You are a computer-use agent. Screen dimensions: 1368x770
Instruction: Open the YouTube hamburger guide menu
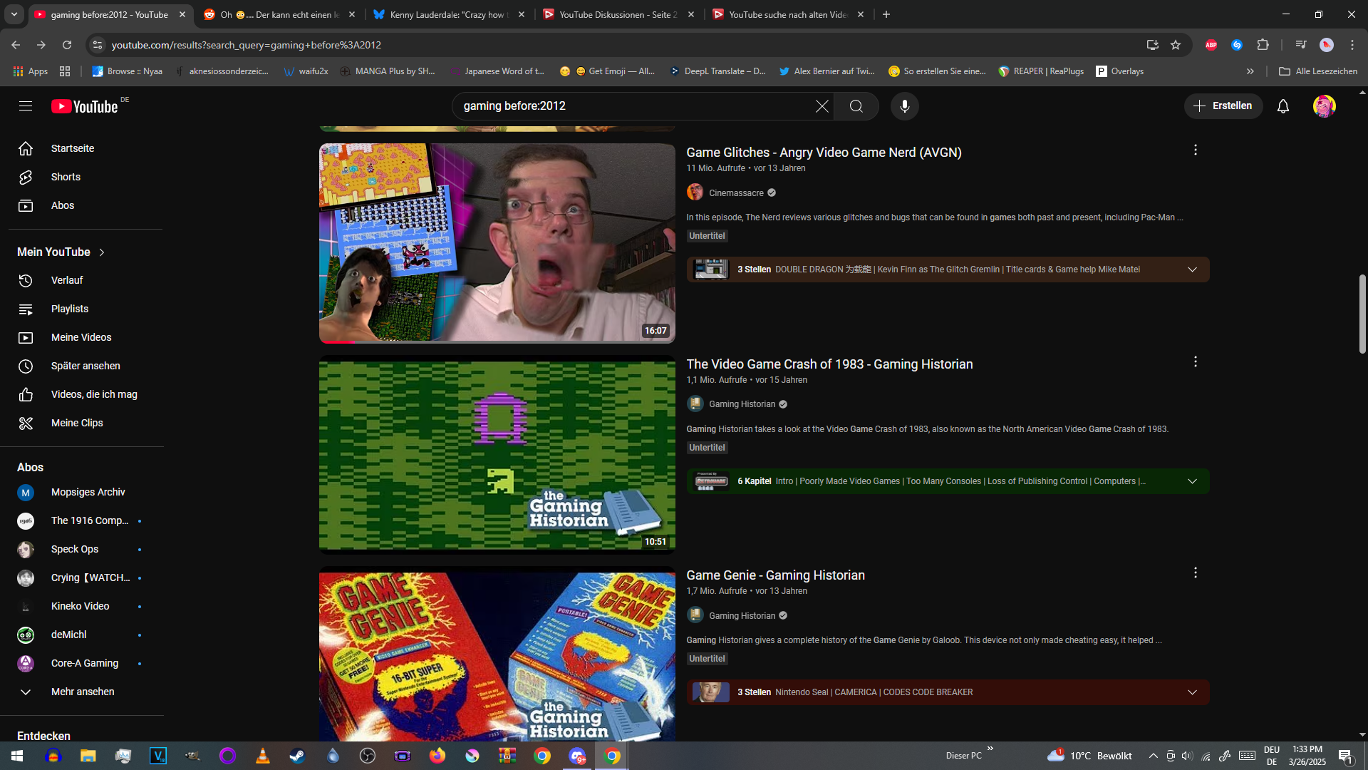point(26,106)
